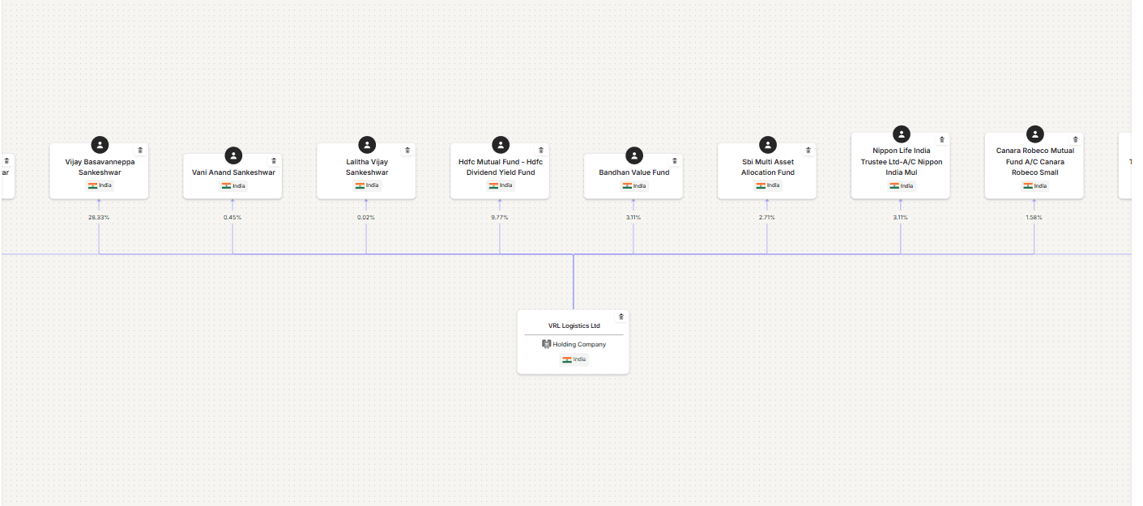
Task: Click the trash icon on Hdfc Dividend Yield Fund card
Action: click(540, 149)
